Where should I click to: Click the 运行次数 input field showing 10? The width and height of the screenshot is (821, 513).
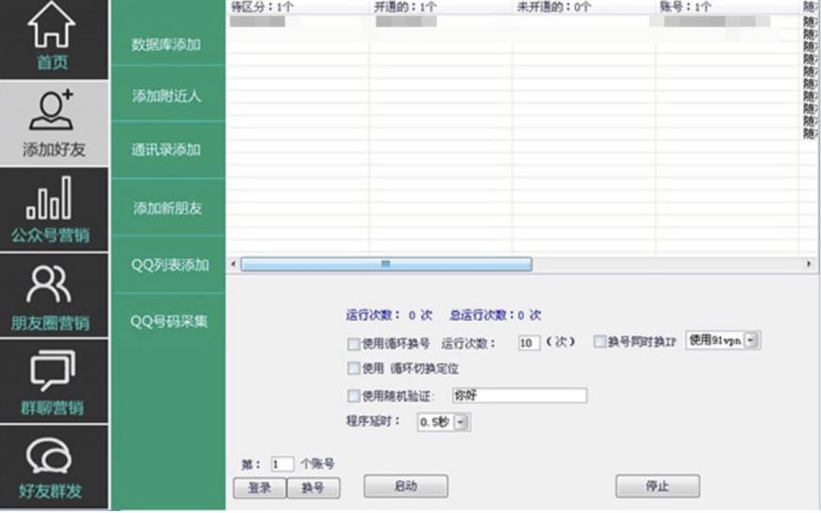pyautogui.click(x=528, y=343)
